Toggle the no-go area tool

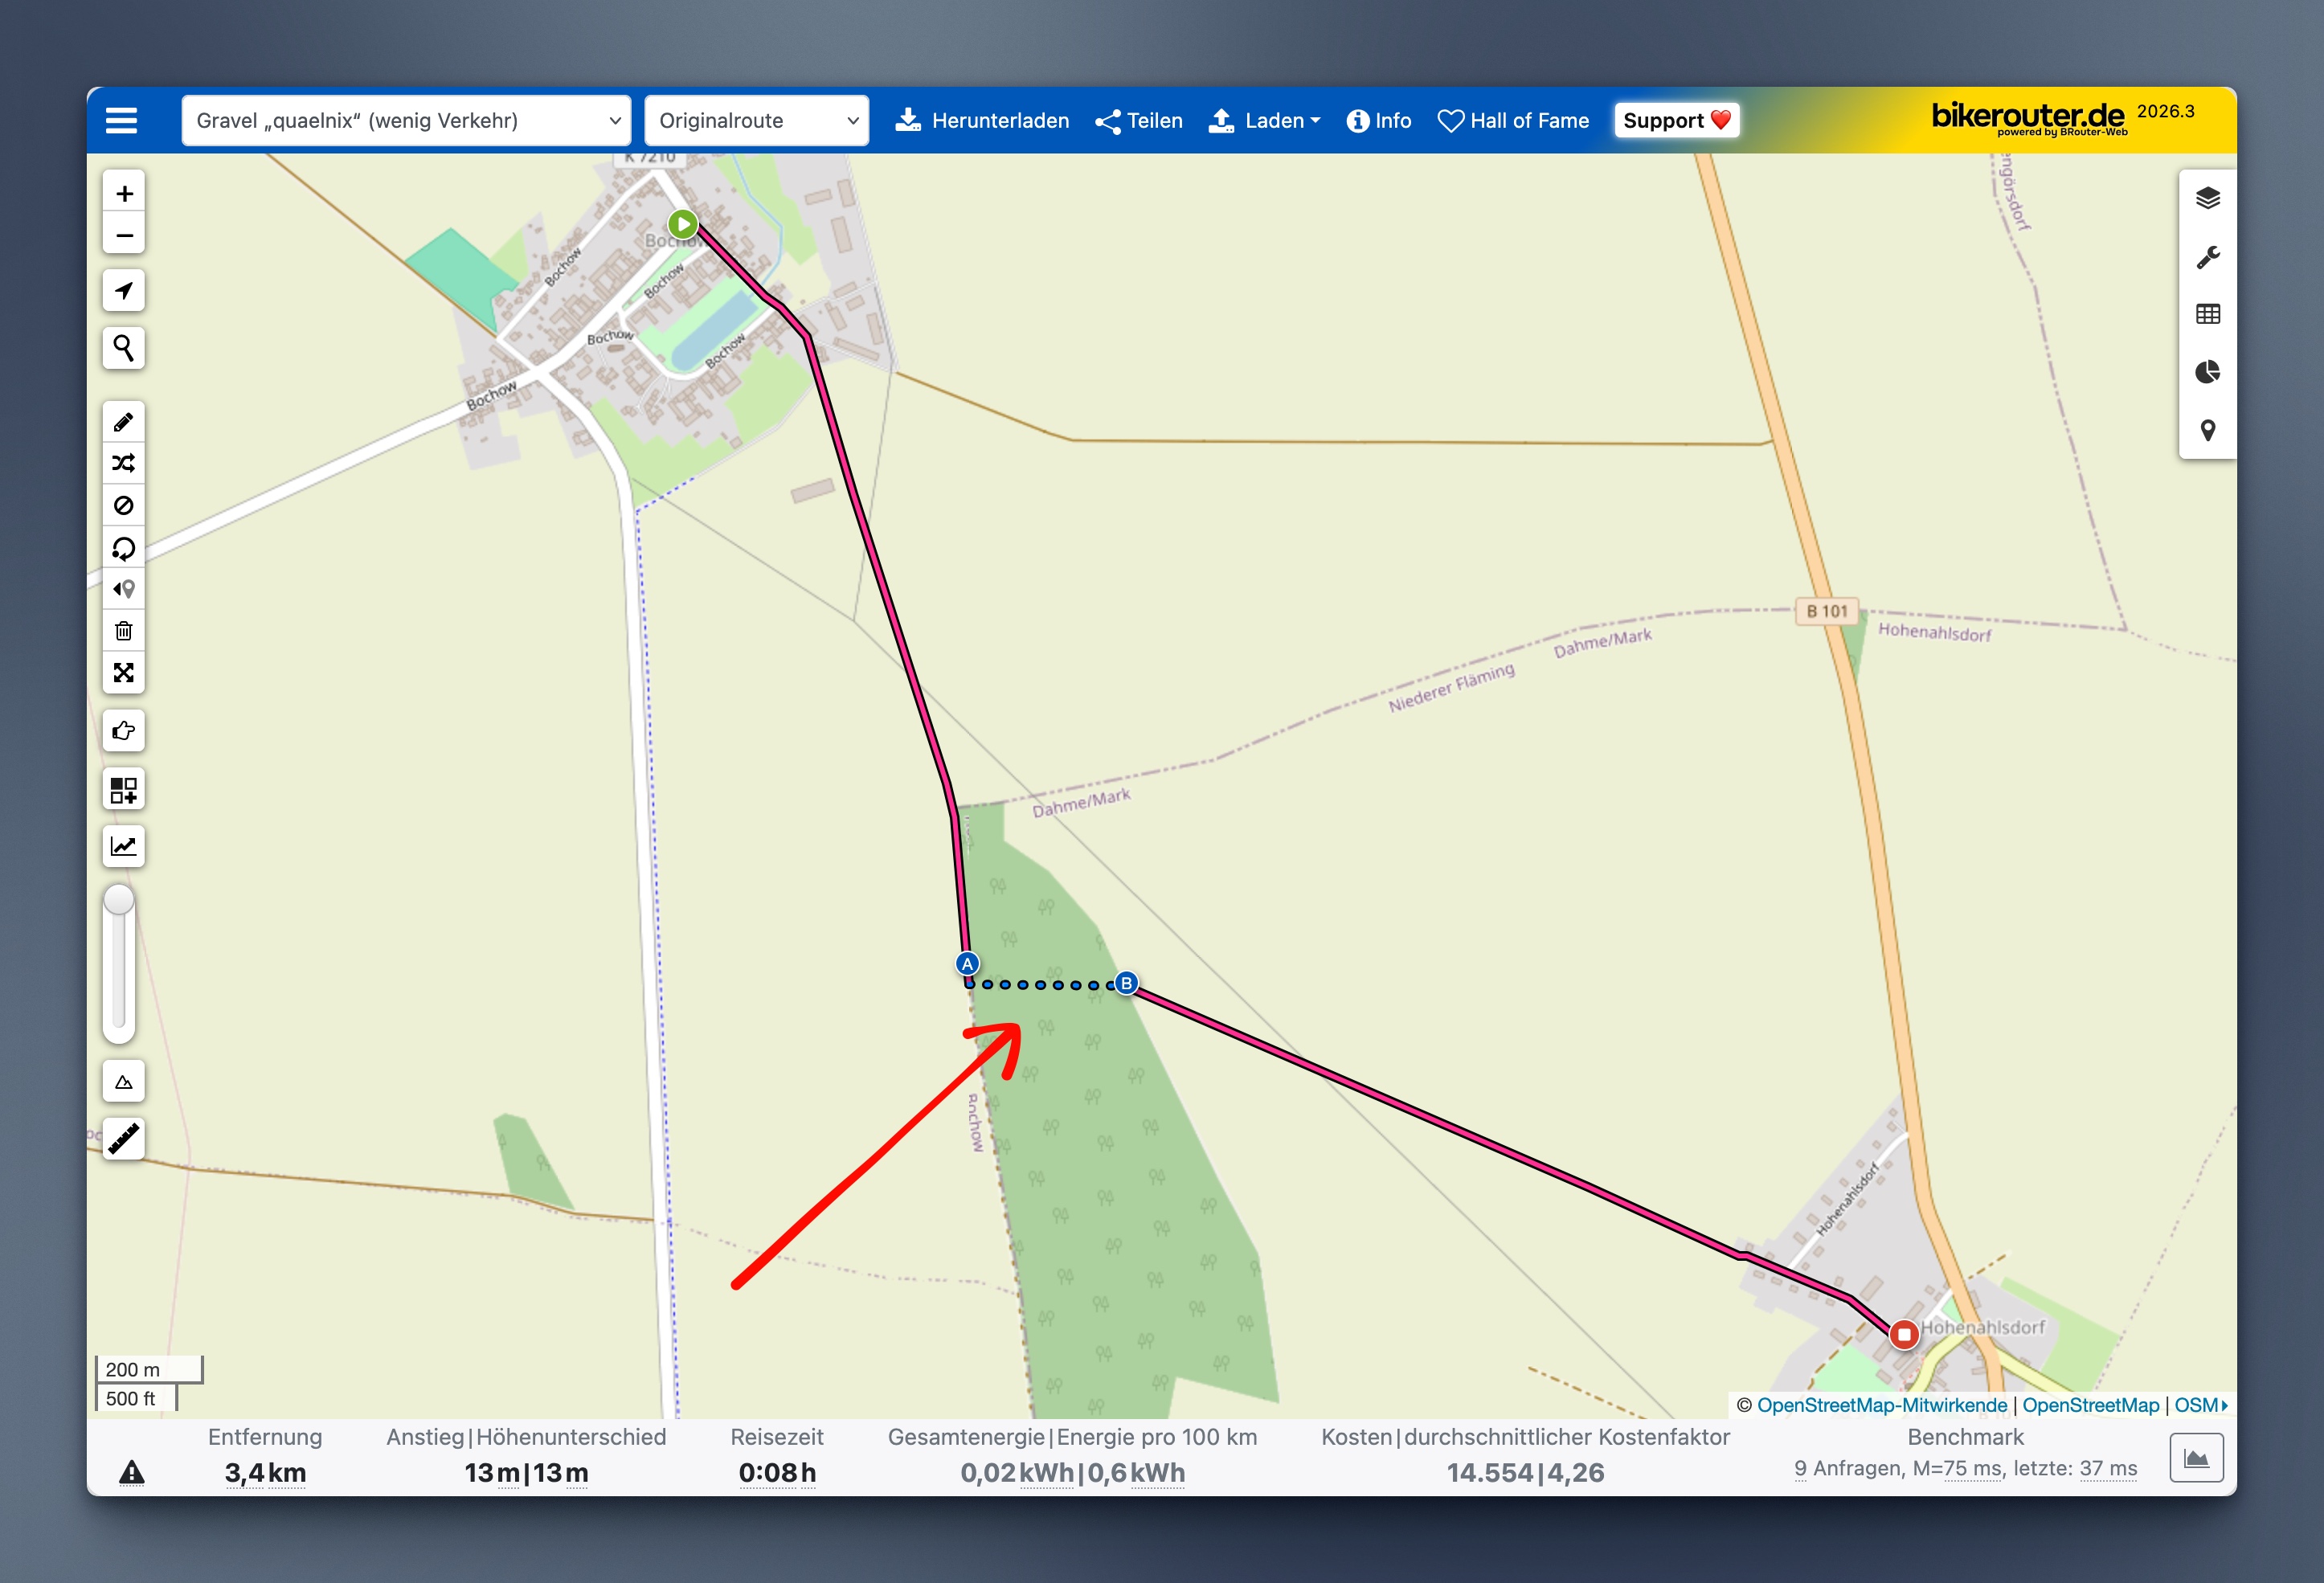pos(123,505)
